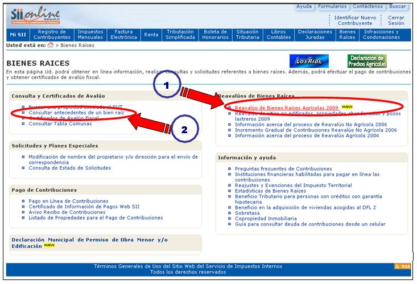
Task: Click Términos Generales de Uso footer link
Action: coord(188,266)
